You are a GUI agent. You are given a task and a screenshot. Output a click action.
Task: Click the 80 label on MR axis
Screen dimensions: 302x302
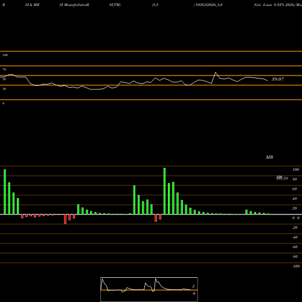tap(295, 179)
